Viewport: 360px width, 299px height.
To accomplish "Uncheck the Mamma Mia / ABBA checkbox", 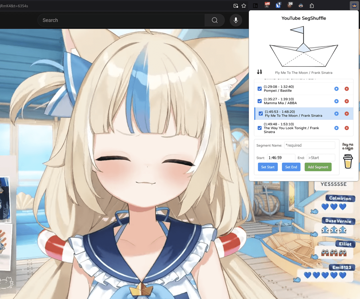I will 260,101.
